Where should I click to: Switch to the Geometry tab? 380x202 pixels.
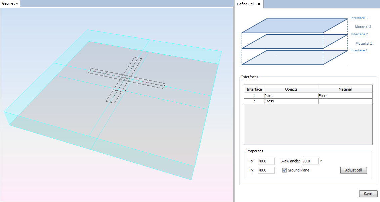click(x=10, y=4)
